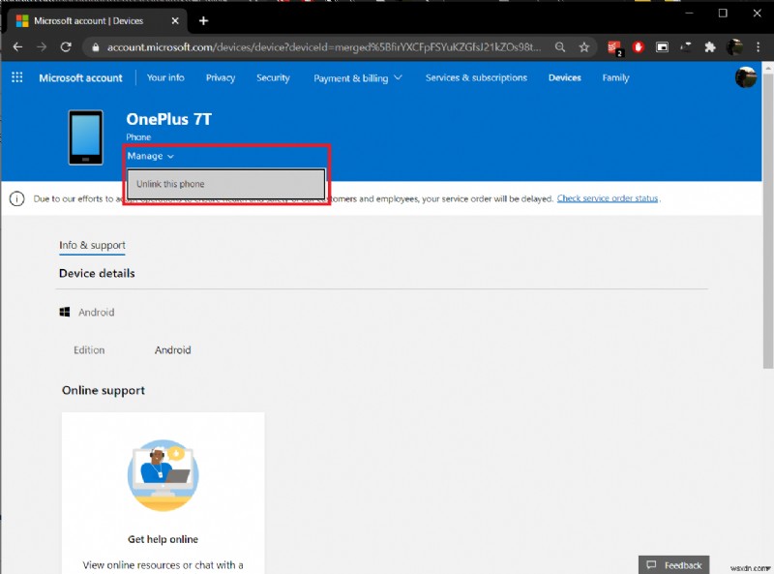Click the info circle icon in notice
Screen dimensions: 774x574
click(x=16, y=198)
